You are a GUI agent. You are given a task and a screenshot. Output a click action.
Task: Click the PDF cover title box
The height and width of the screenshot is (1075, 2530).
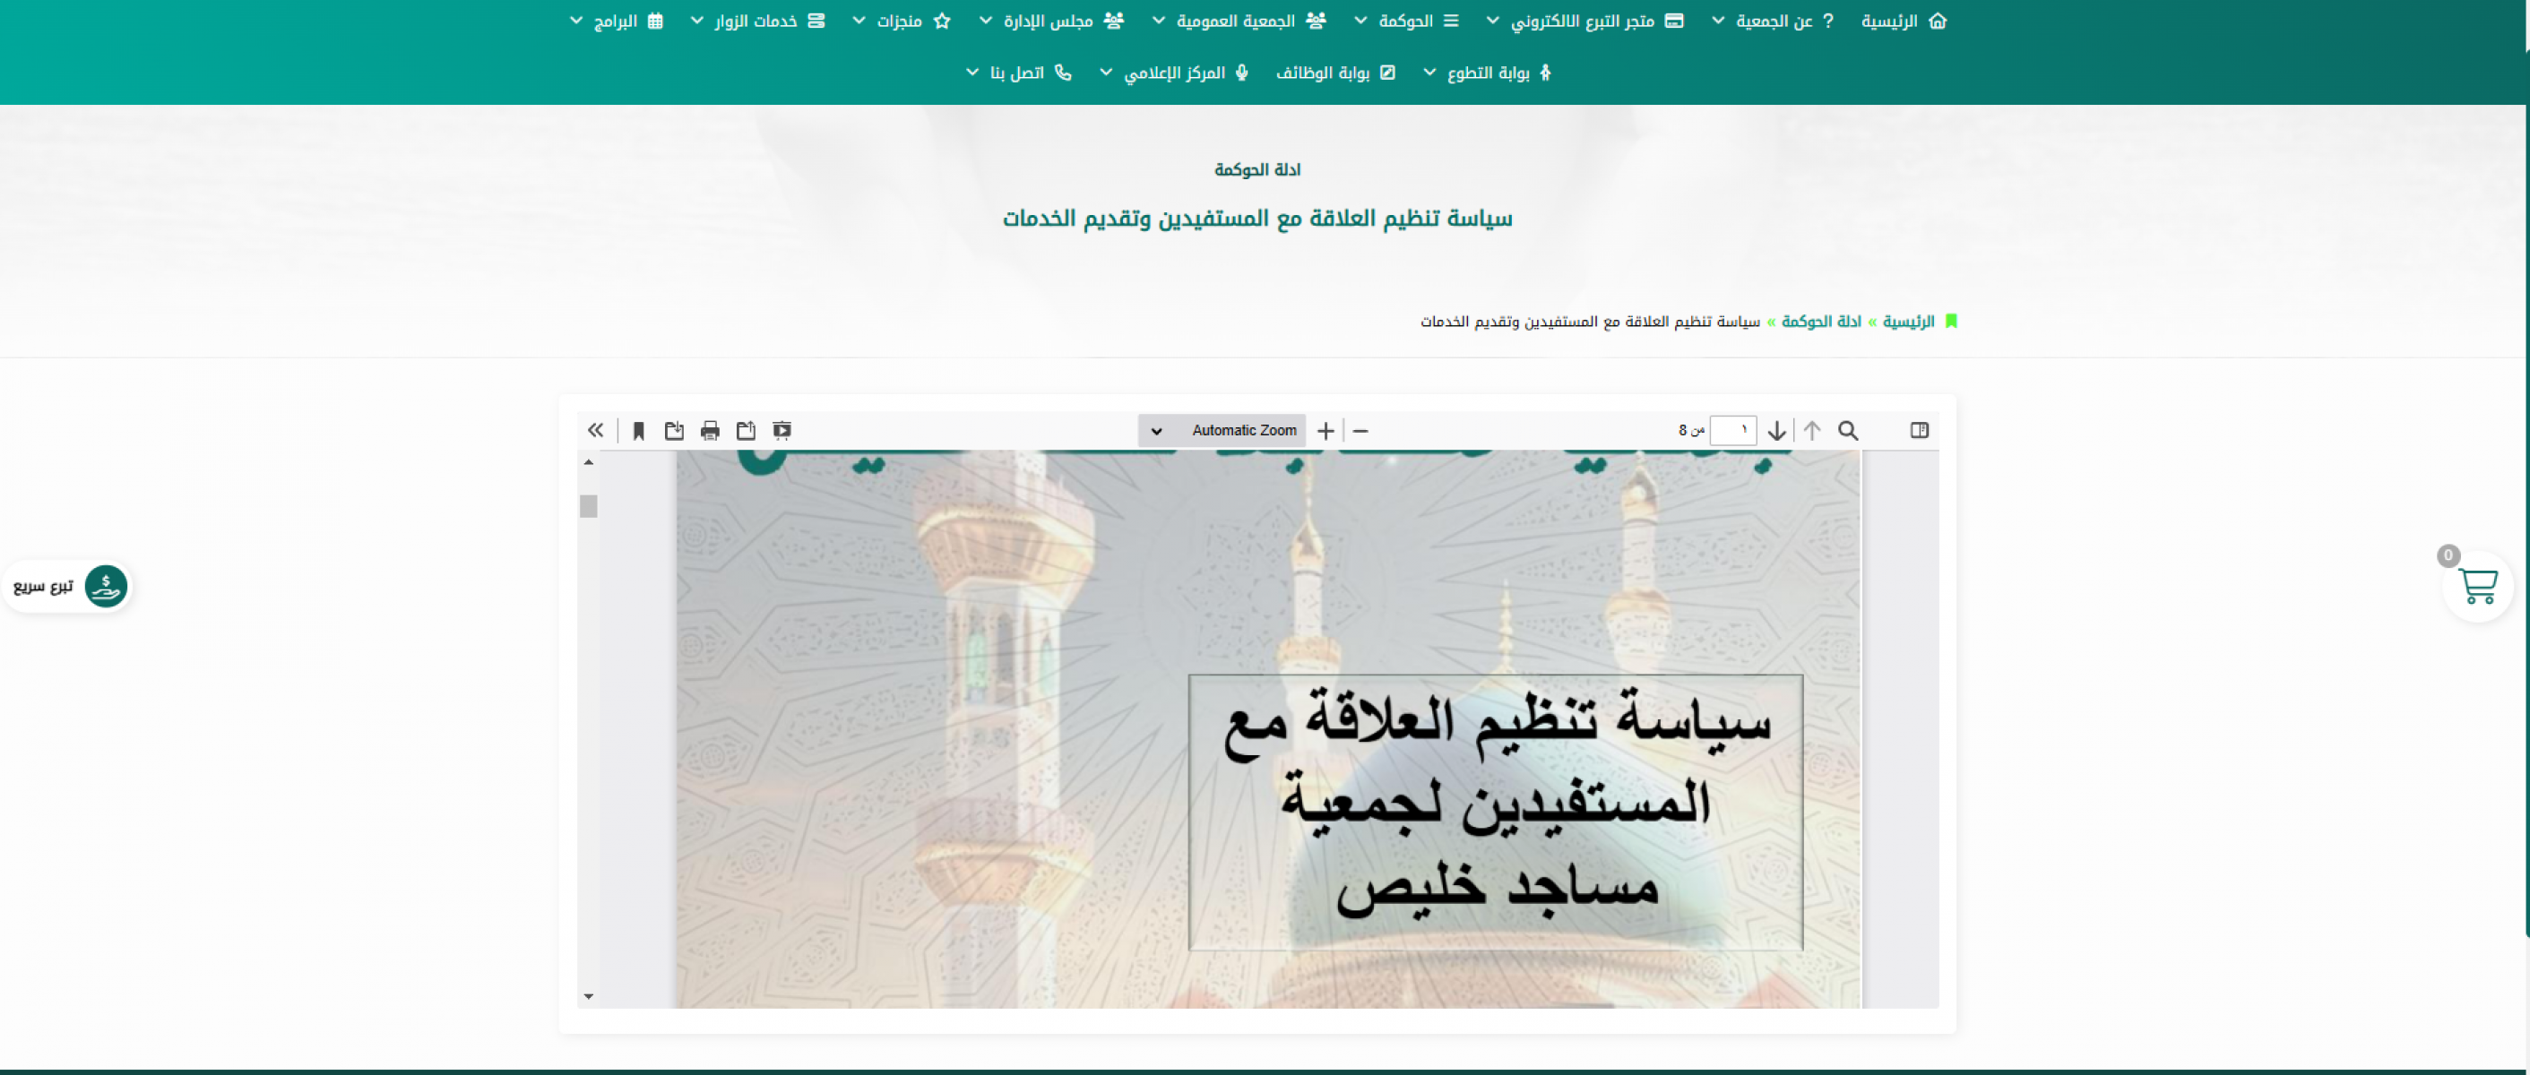1495,812
